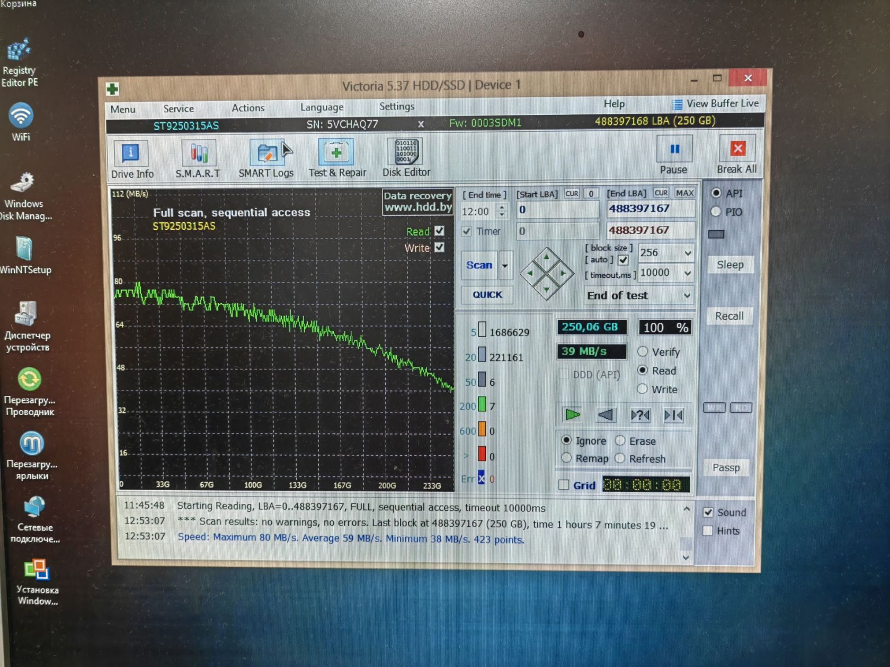The width and height of the screenshot is (890, 667).
Task: Switch to Test & Repair icon
Action: tap(337, 158)
